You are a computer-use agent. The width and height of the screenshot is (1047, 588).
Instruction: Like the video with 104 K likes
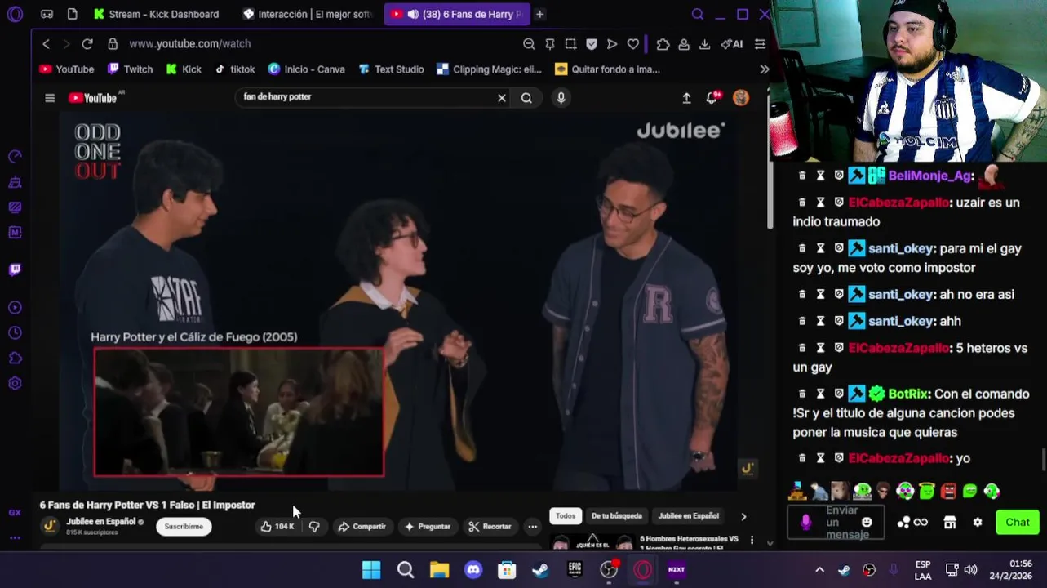[x=277, y=527]
